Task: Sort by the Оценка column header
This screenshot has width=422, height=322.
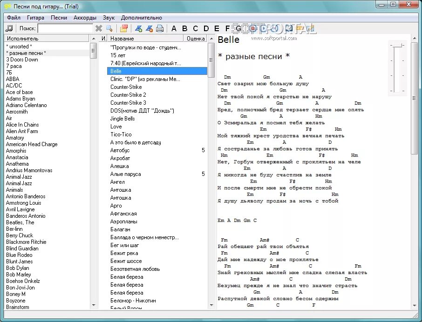Action: (x=195, y=39)
